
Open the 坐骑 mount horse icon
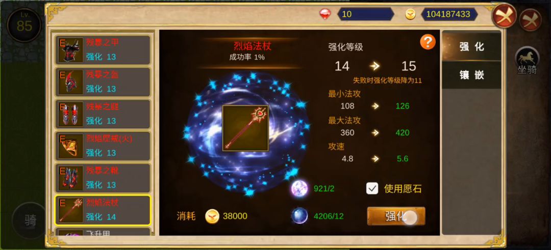tap(527, 60)
